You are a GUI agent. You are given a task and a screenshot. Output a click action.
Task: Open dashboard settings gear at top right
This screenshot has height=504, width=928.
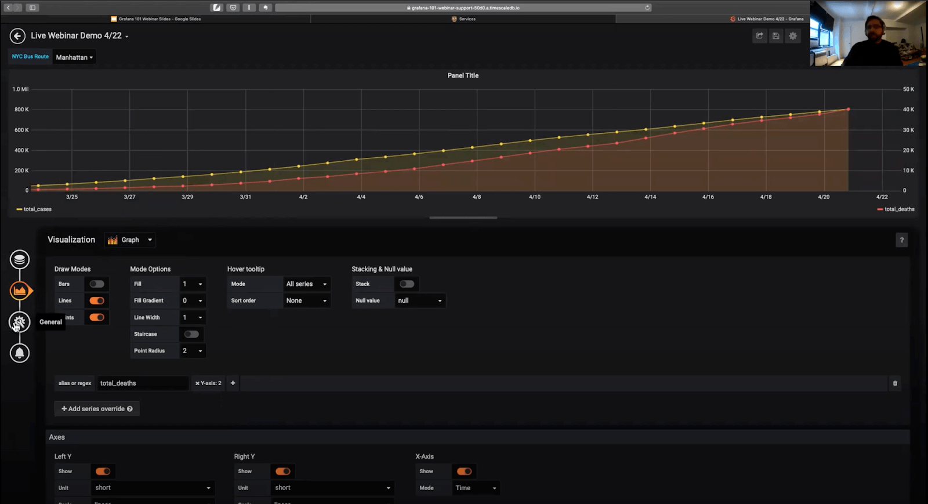click(x=792, y=36)
